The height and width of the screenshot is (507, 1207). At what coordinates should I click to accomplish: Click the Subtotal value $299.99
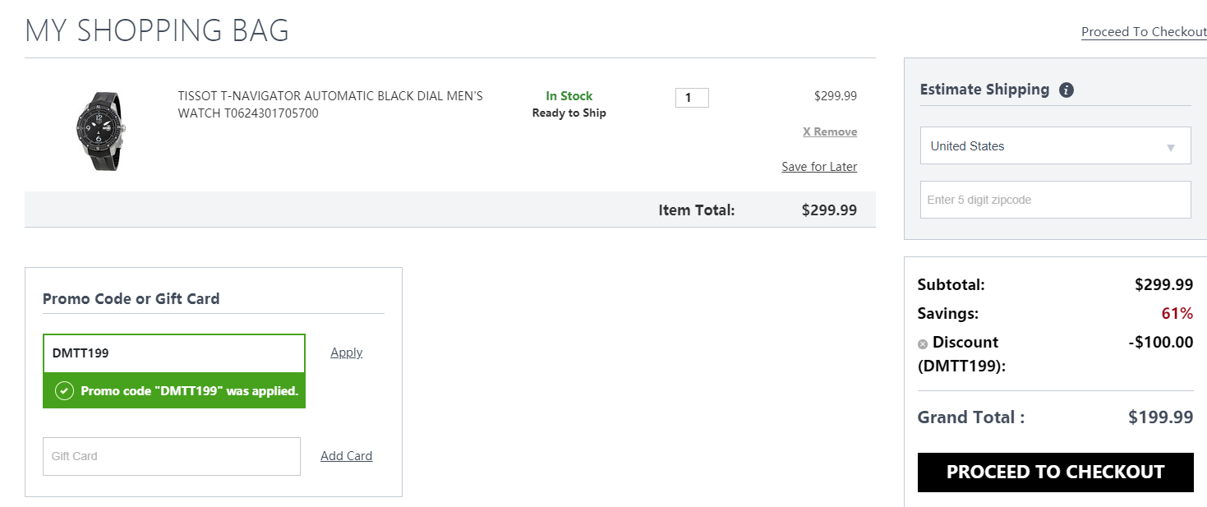coord(1163,285)
